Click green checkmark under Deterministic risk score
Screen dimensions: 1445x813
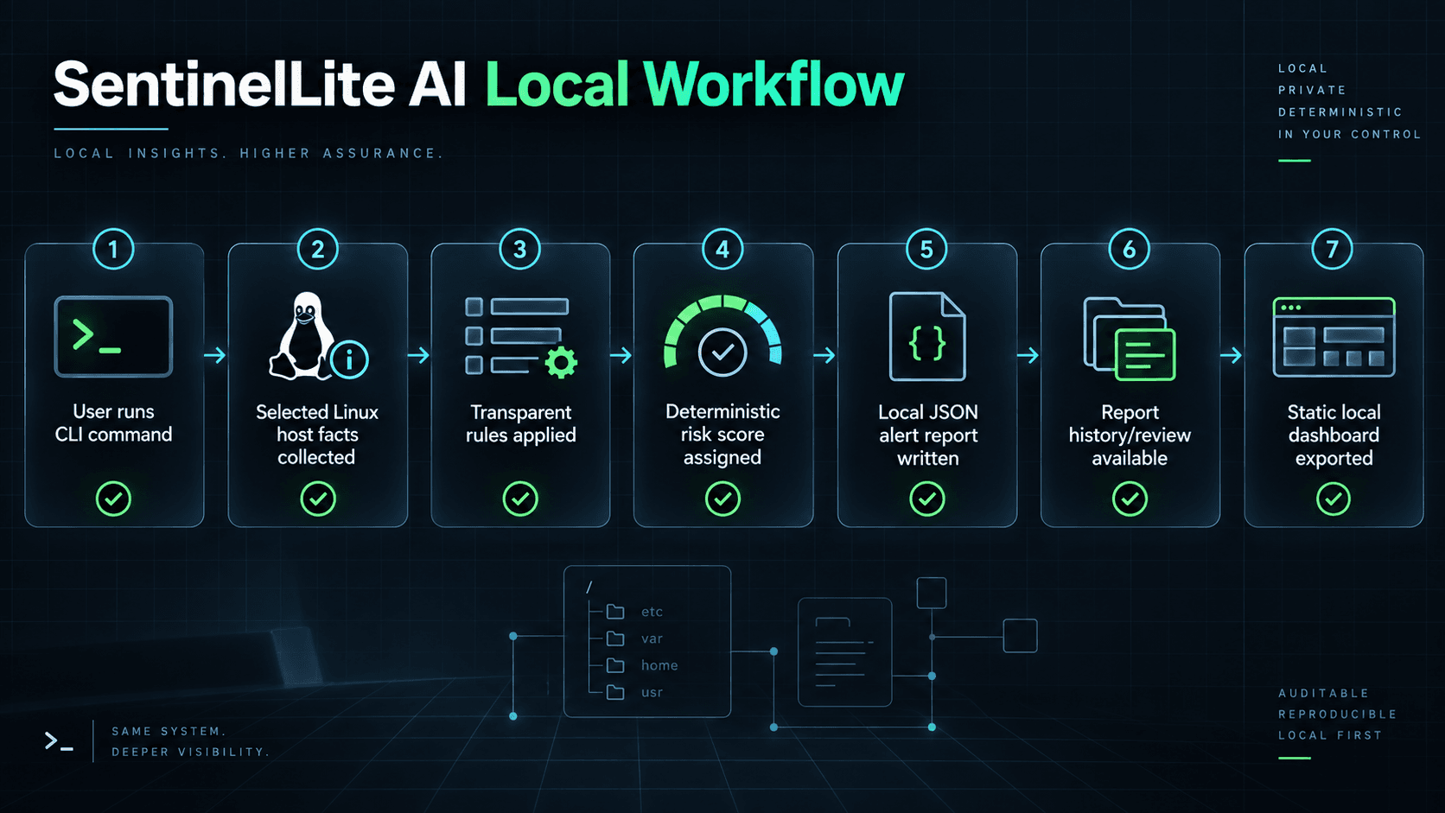click(722, 499)
